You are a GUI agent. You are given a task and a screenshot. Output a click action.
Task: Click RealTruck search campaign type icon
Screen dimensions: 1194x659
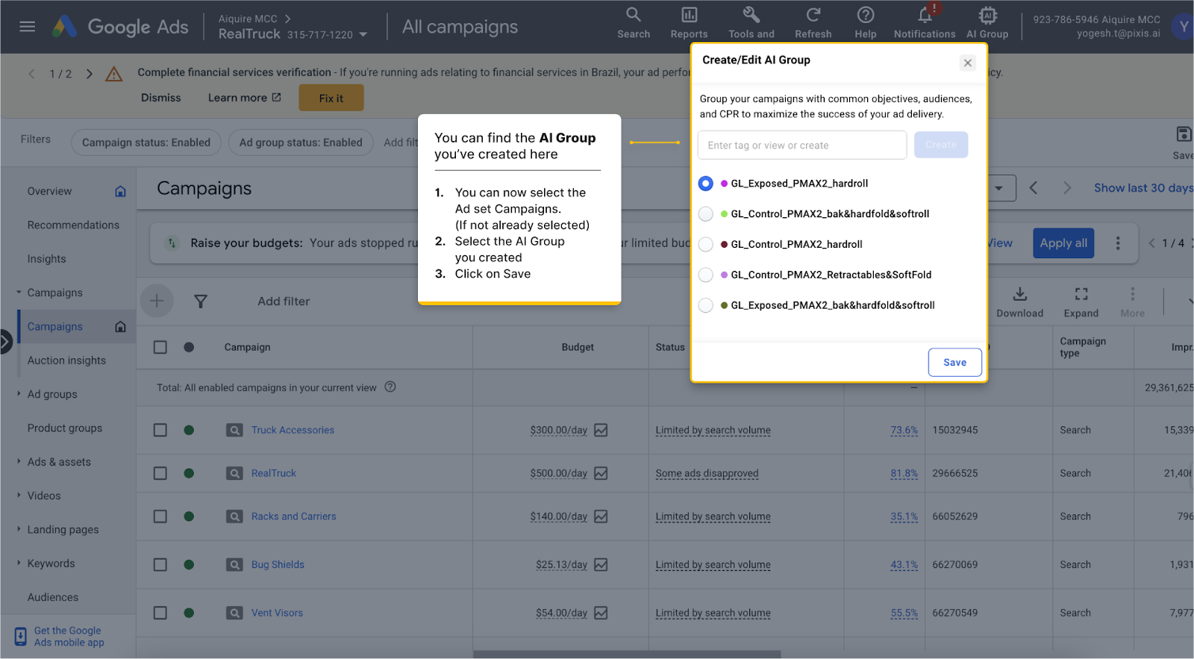234,473
